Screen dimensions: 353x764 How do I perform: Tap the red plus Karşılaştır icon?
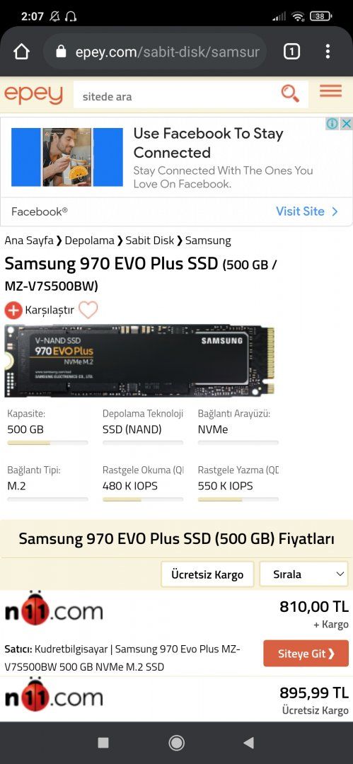[x=13, y=310]
